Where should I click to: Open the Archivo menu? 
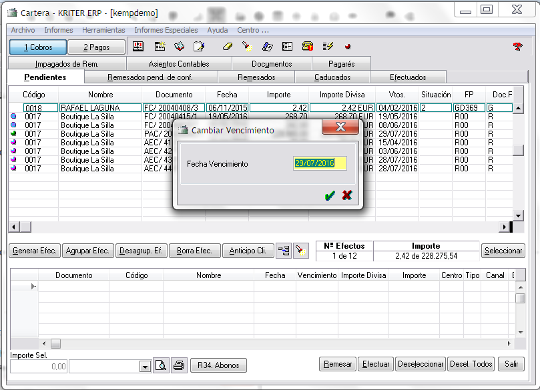pyautogui.click(x=23, y=30)
